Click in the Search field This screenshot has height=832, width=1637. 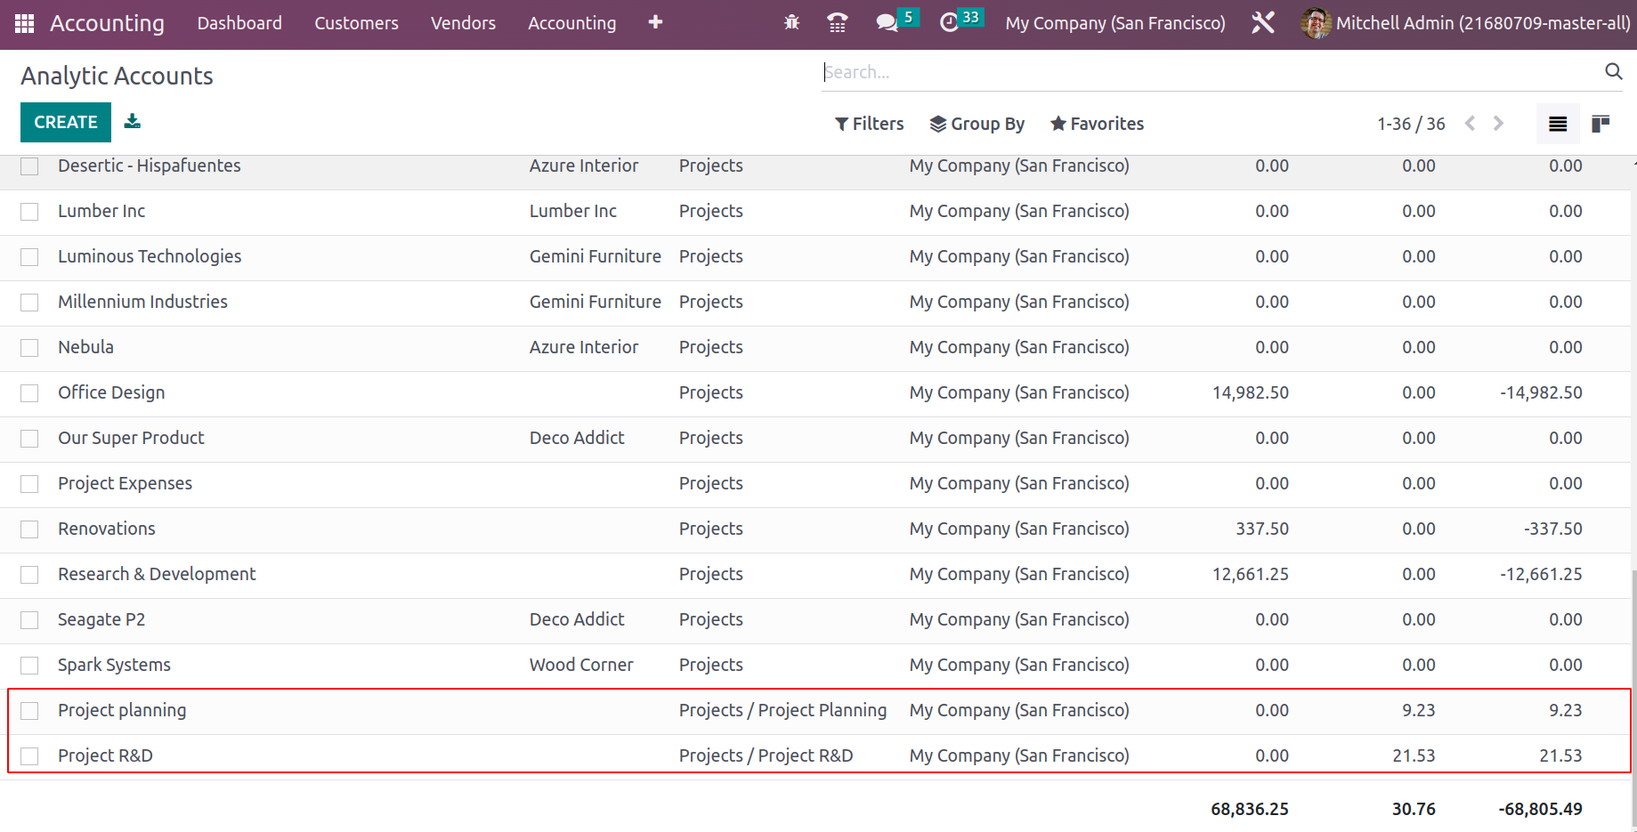[x=1211, y=72]
